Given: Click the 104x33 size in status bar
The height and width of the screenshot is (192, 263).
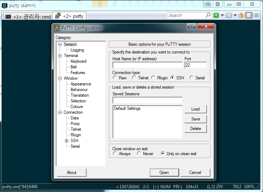Looking at the screenshot, I should 192,187.
